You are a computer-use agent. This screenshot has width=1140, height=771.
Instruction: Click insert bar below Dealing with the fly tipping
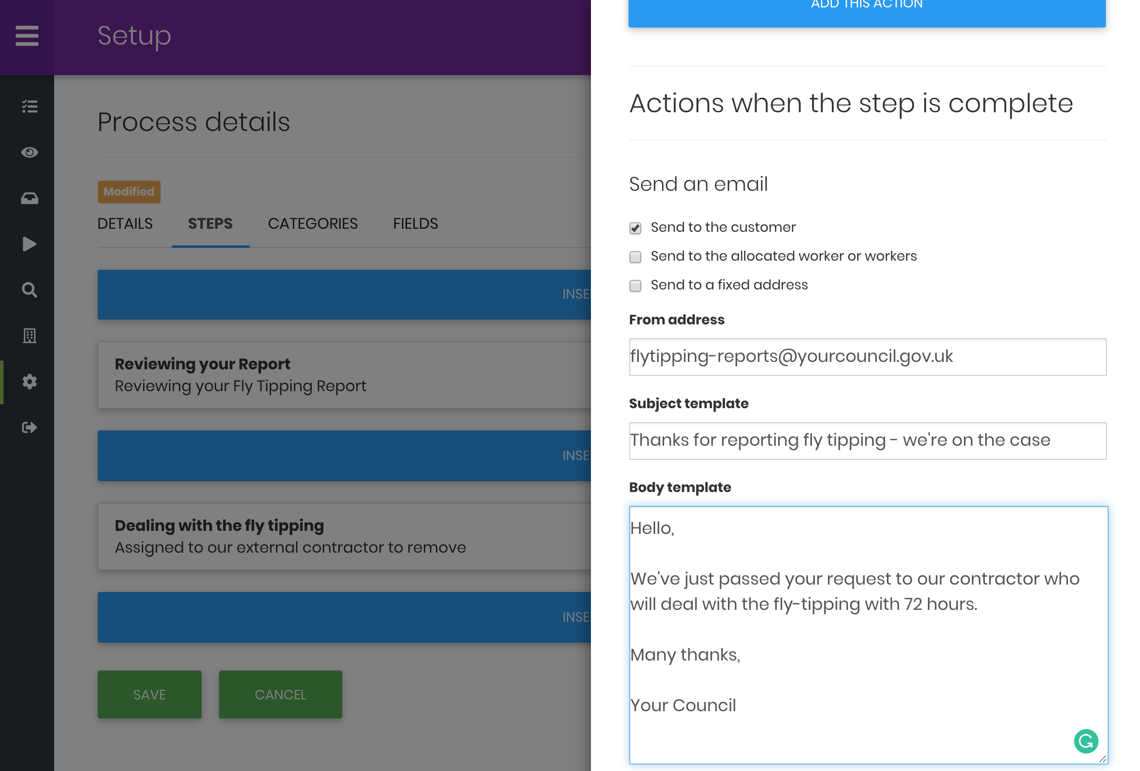[344, 617]
